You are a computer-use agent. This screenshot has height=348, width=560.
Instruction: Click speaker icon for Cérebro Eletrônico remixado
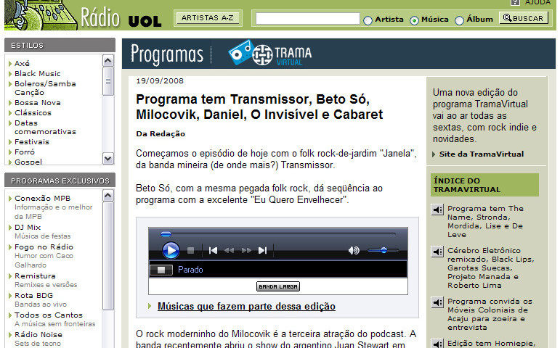[437, 252]
